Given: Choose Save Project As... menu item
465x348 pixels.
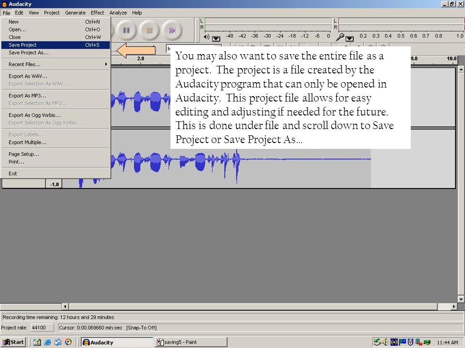Looking at the screenshot, I should click(x=55, y=53).
